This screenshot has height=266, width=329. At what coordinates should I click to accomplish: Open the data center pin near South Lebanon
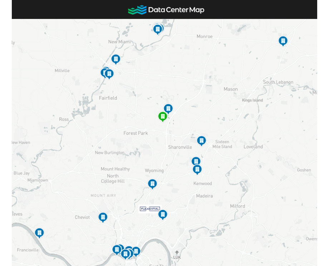point(283,41)
